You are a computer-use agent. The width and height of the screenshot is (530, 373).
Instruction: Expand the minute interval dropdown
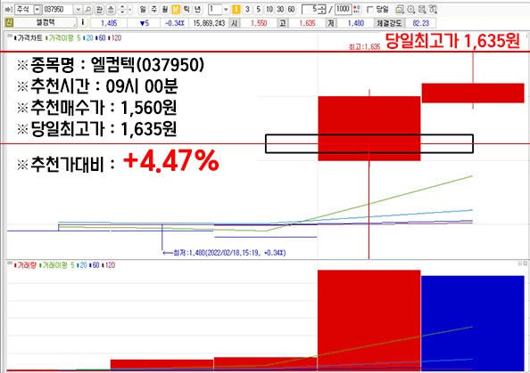(x=226, y=10)
